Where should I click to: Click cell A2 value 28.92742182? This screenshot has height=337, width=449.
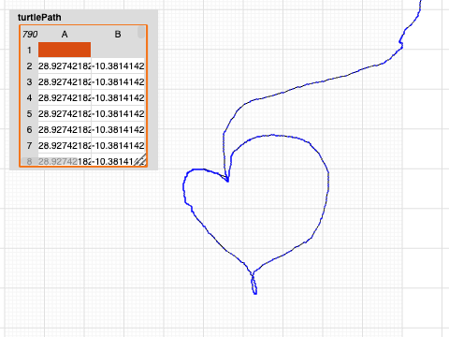(x=65, y=66)
